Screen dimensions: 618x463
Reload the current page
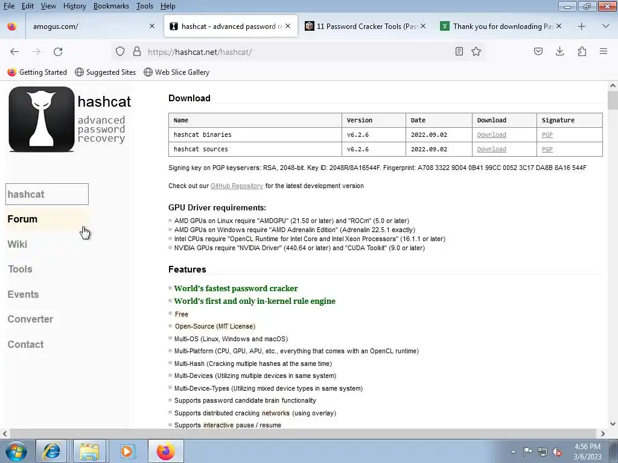pos(58,52)
